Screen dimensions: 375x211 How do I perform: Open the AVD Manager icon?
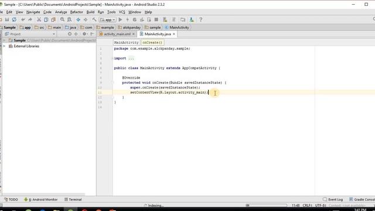pos(165,19)
